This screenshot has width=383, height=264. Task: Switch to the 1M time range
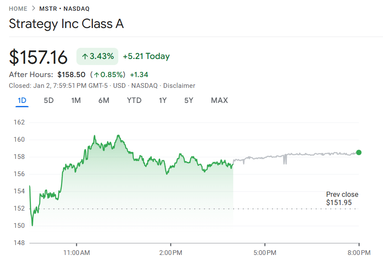tap(76, 100)
